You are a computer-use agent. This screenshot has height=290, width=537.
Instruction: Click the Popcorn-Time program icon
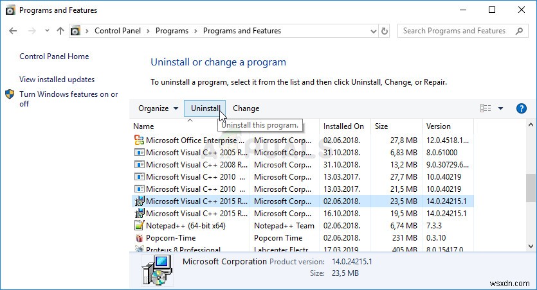click(139, 238)
